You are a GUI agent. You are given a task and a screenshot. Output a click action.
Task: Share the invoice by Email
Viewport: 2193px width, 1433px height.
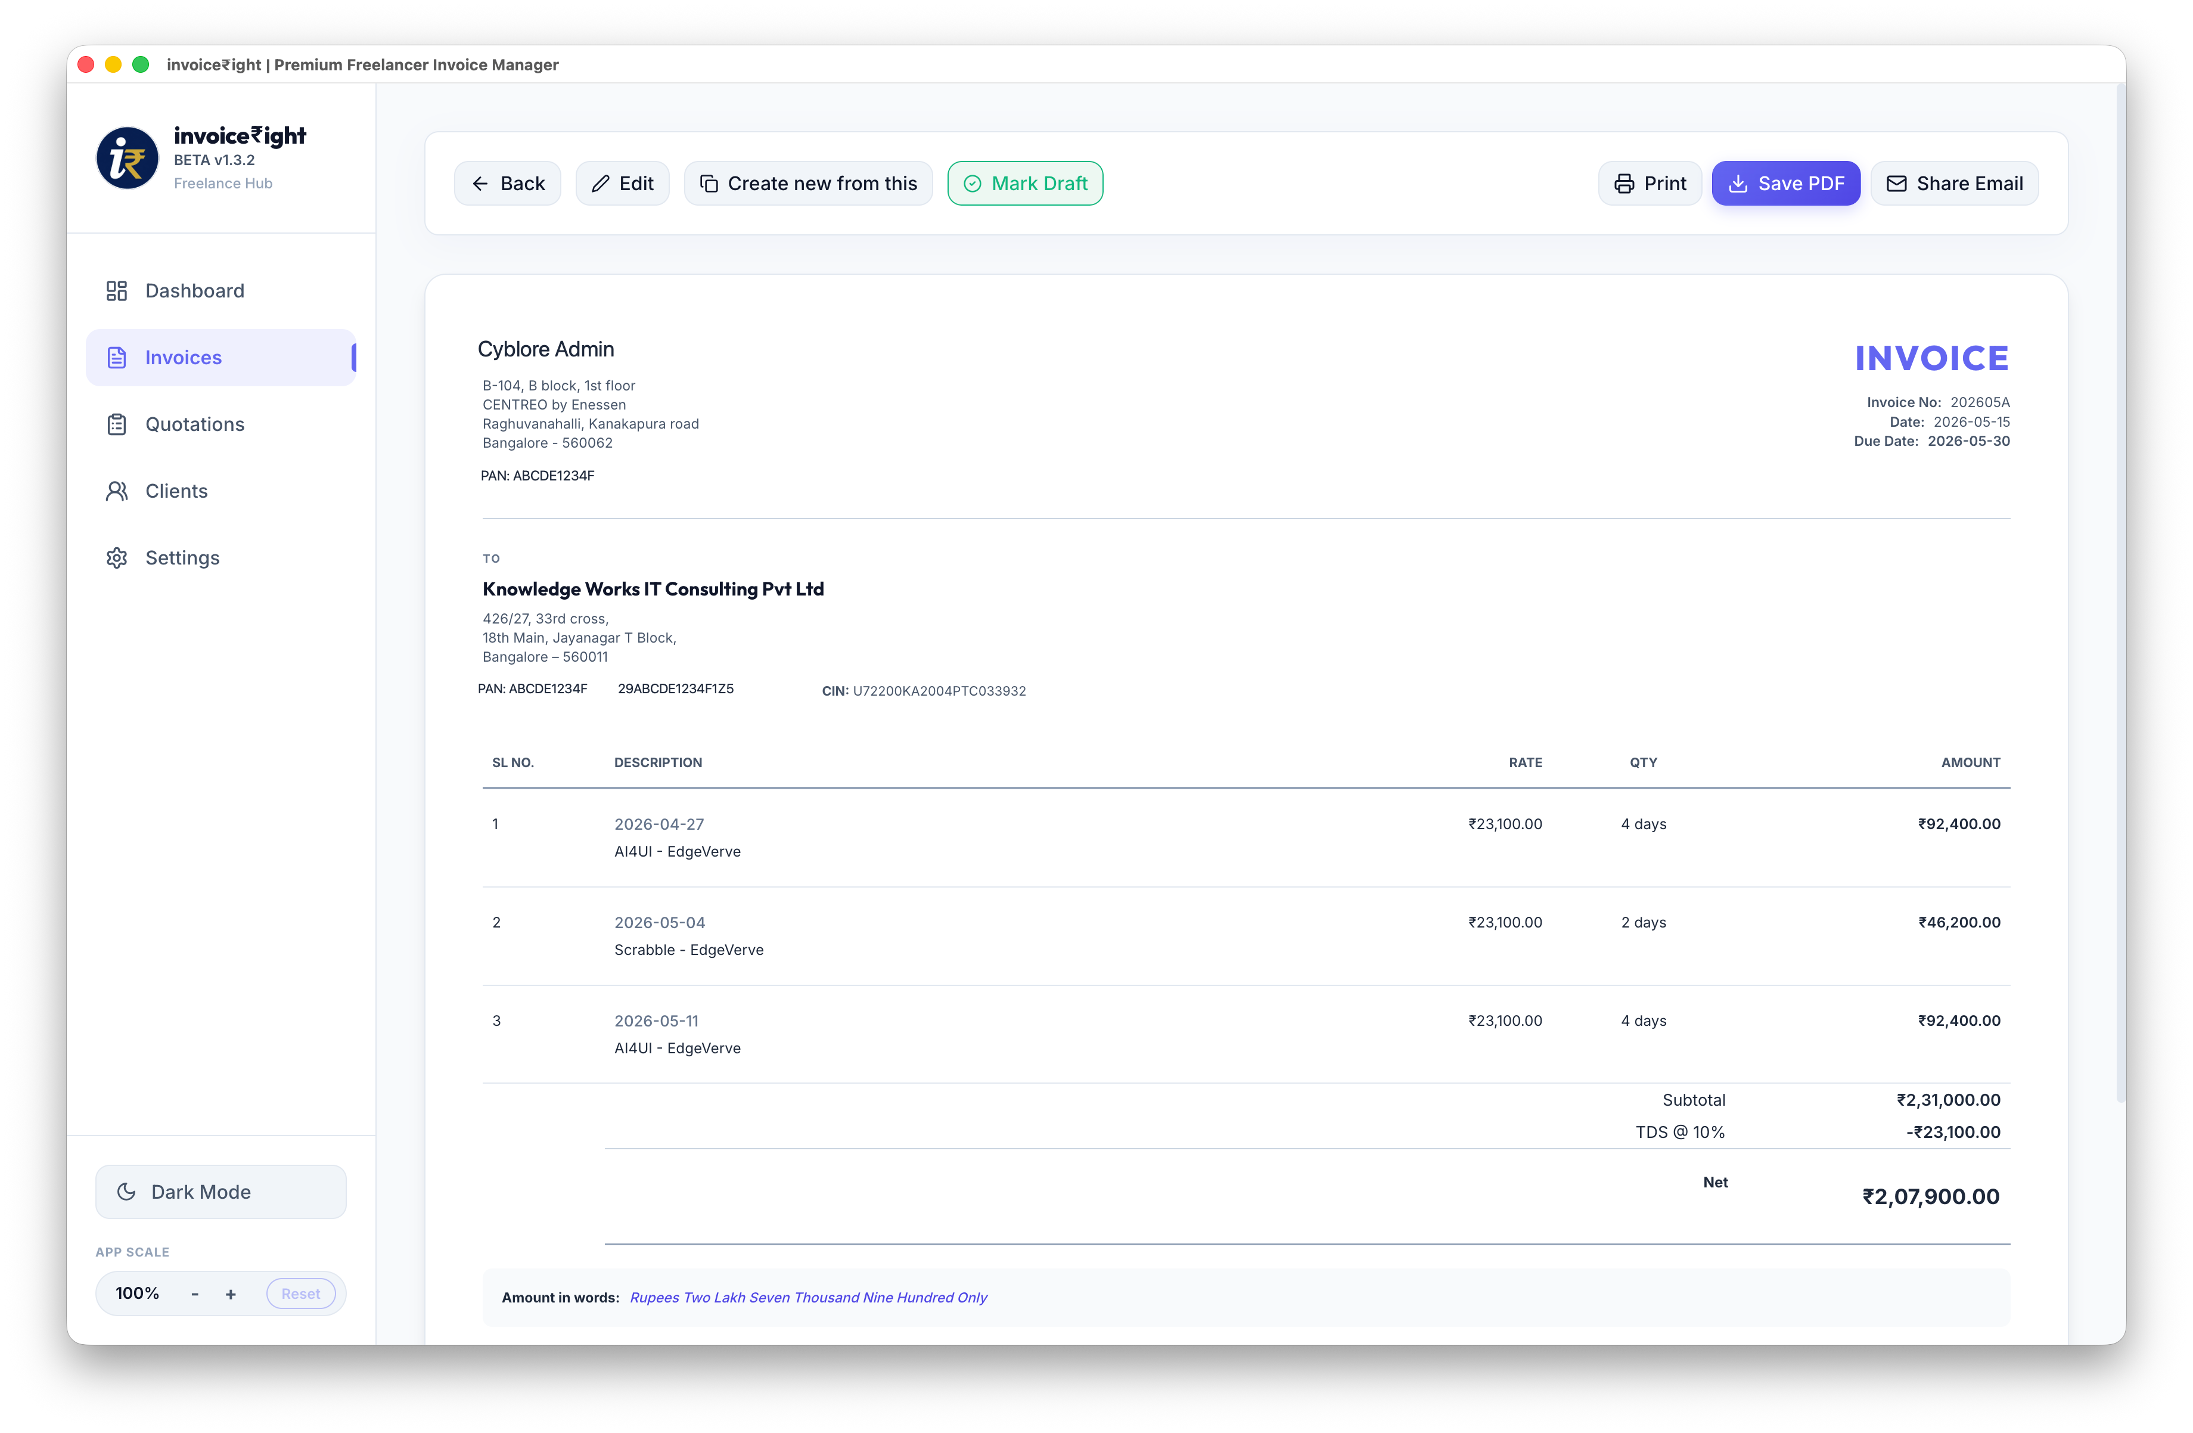[x=1955, y=184]
